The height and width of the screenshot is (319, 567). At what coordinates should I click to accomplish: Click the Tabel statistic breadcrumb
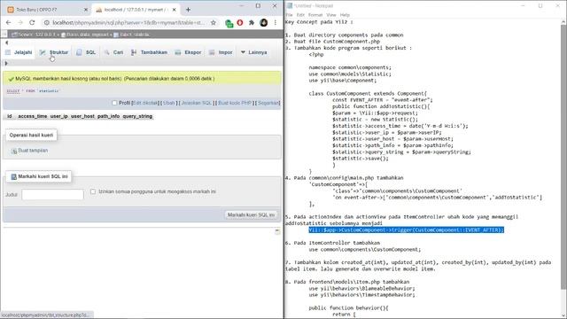pyautogui.click(x=132, y=35)
